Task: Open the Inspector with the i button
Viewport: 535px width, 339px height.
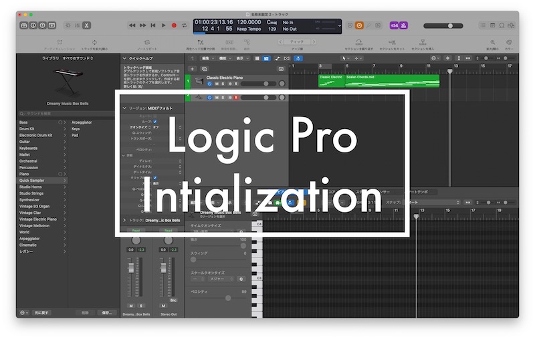Action: [33, 25]
